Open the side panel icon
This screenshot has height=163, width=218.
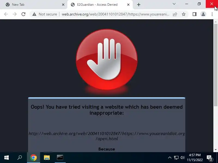point(195,14)
